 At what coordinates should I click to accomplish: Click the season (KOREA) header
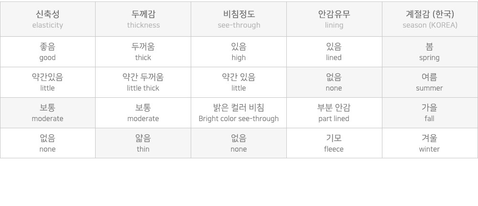click(430, 19)
